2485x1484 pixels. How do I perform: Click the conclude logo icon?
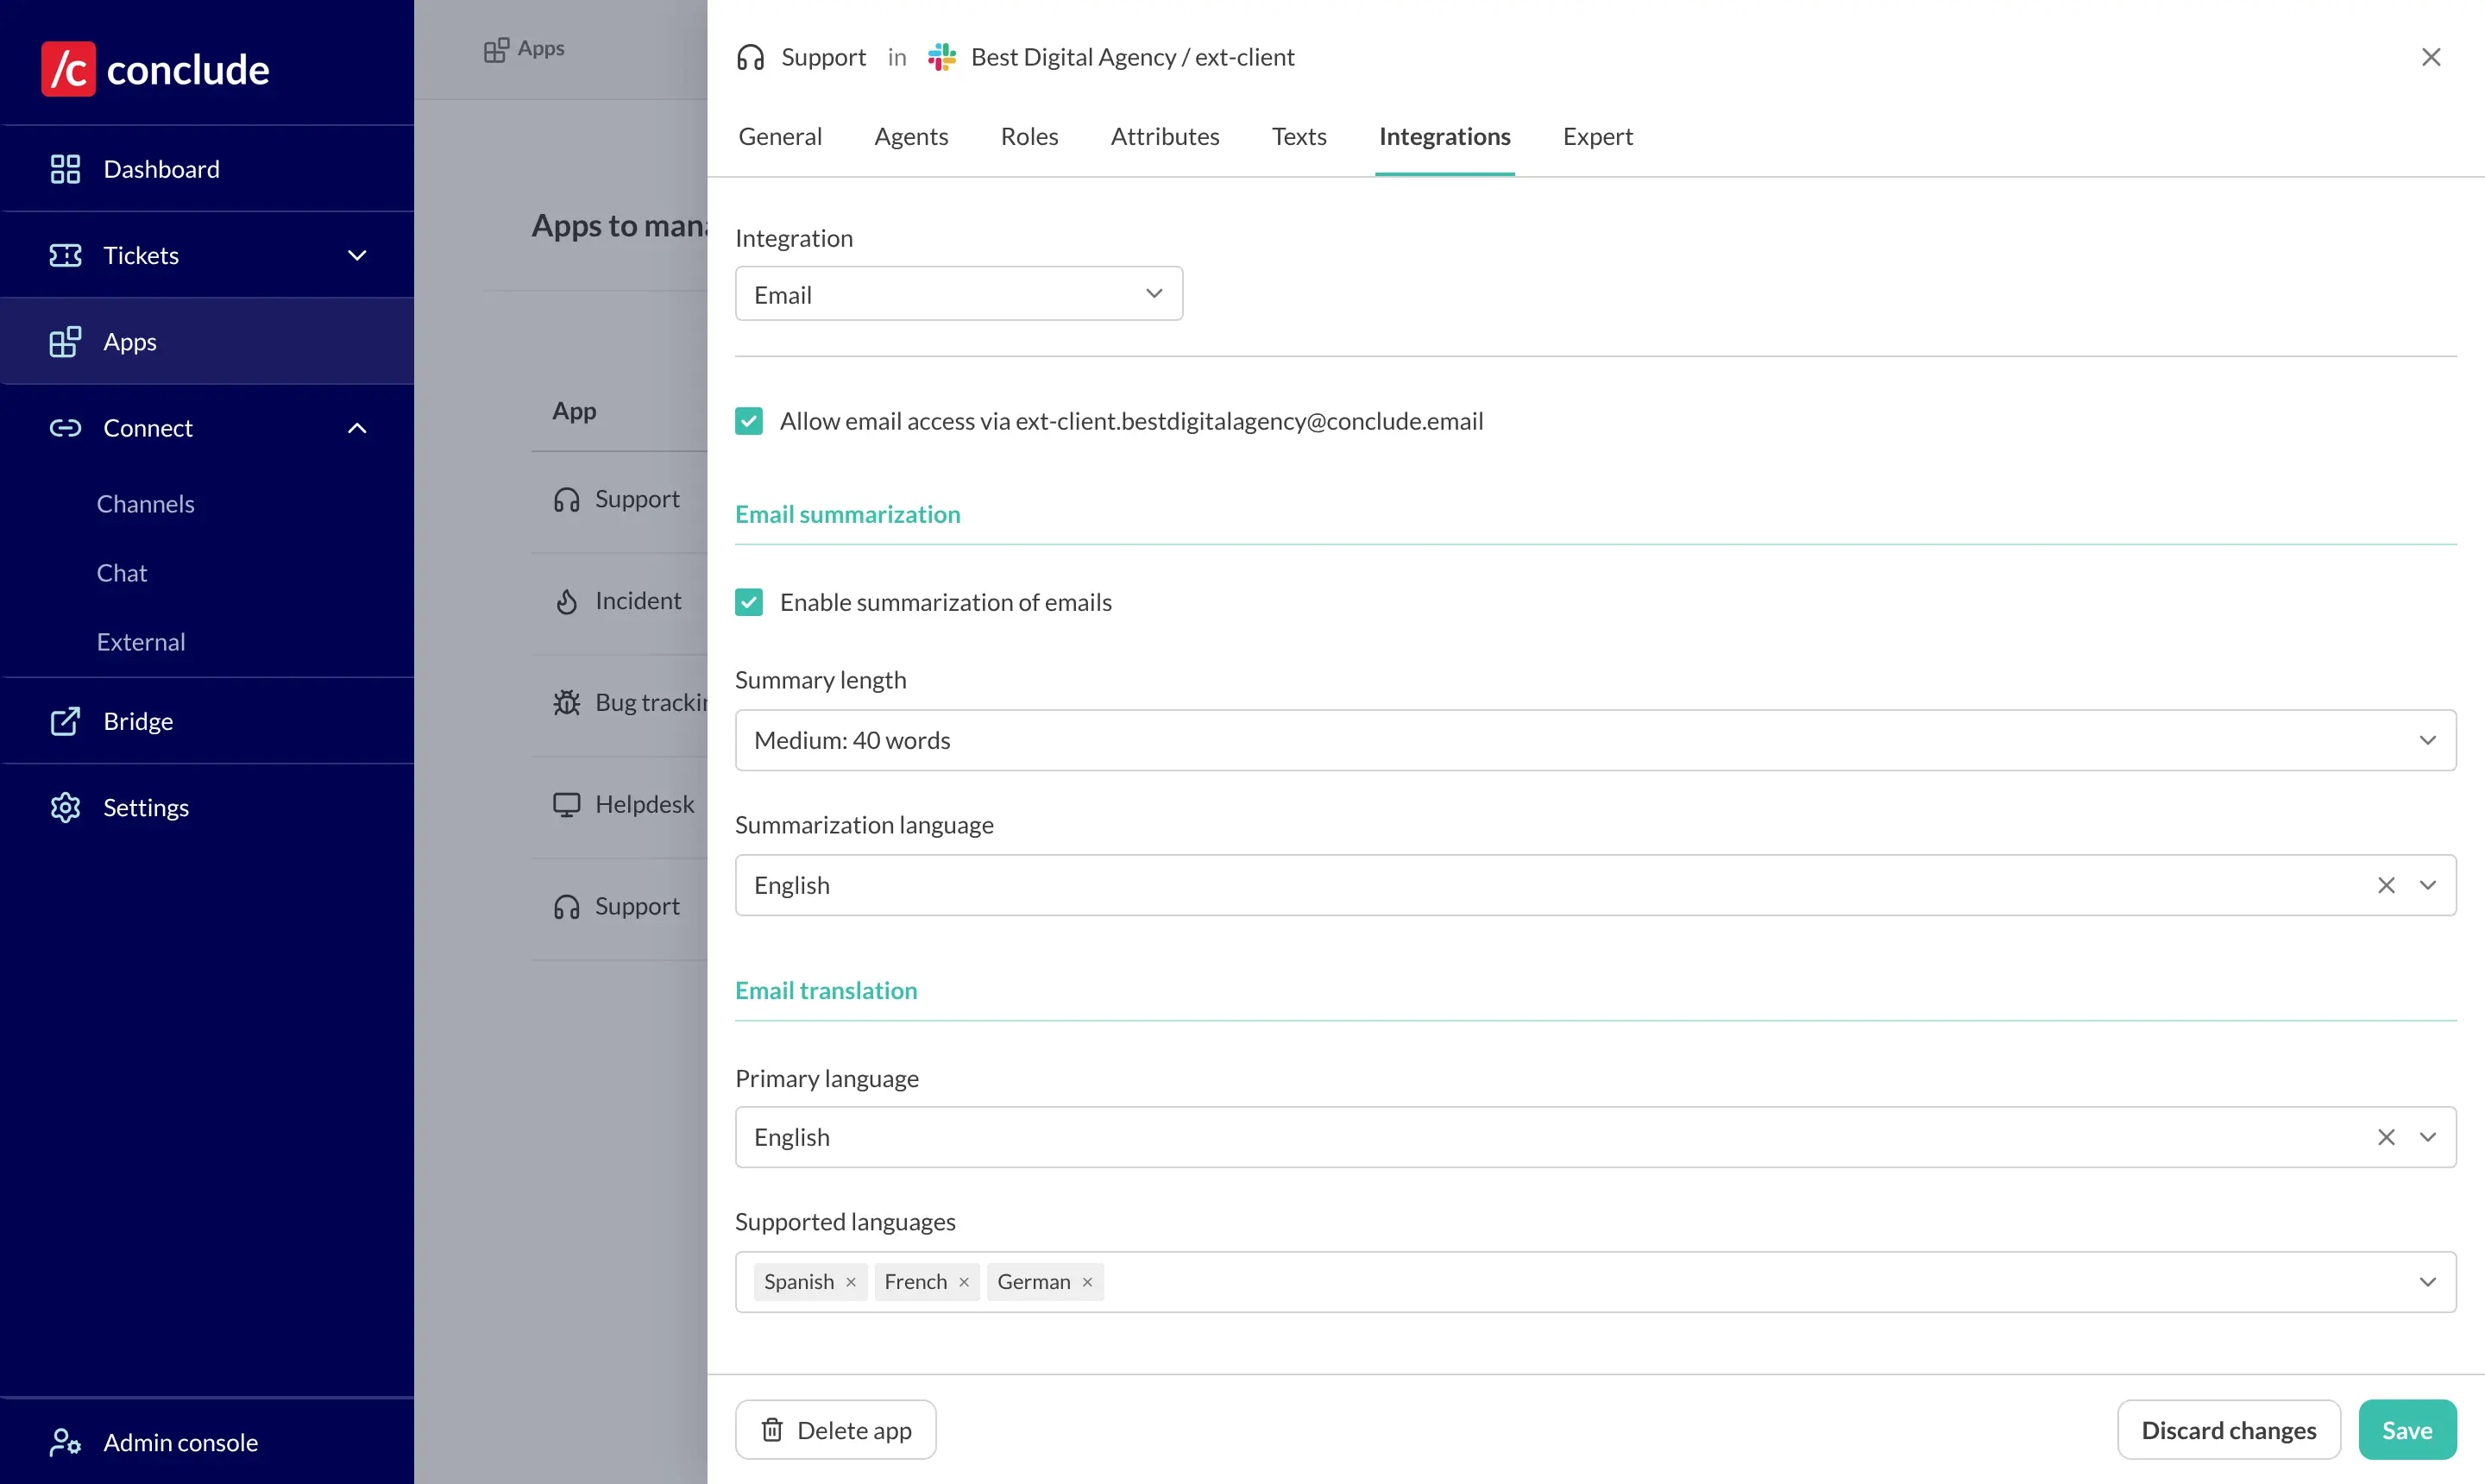[68, 69]
